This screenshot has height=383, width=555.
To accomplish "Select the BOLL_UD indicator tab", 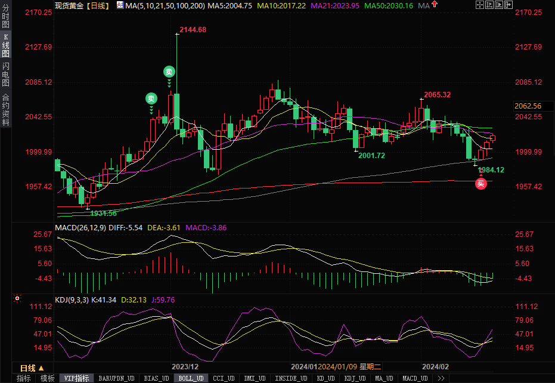I will (x=191, y=378).
